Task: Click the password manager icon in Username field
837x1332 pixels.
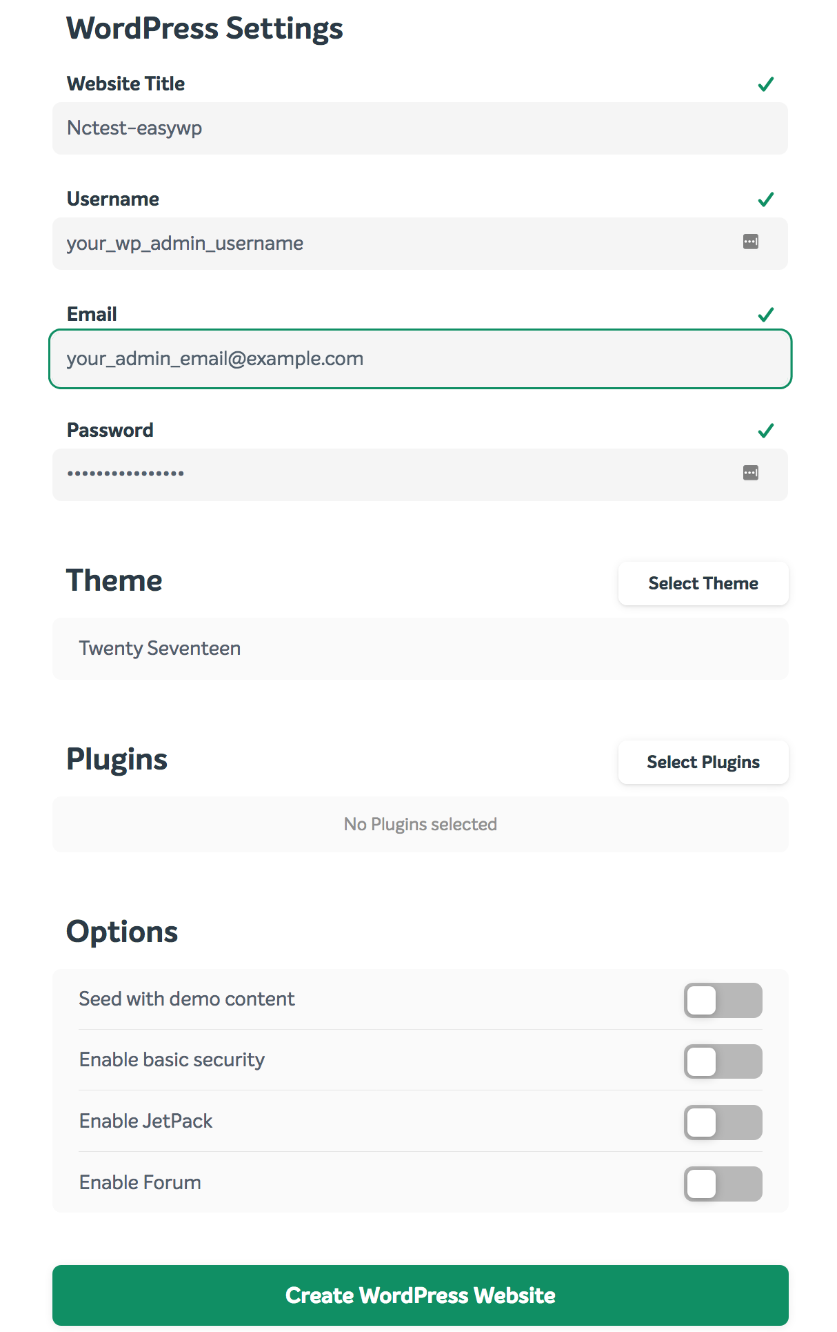Action: click(751, 242)
